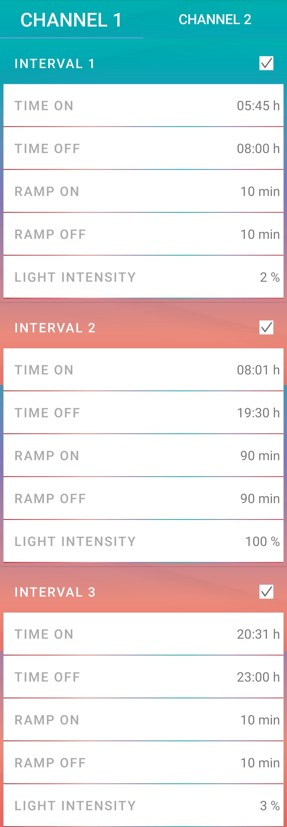This screenshot has height=827, width=287.
Task: Tap Interval 3 Ramp Off row
Action: coord(143,763)
